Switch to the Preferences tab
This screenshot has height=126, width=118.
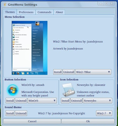pos(26,12)
